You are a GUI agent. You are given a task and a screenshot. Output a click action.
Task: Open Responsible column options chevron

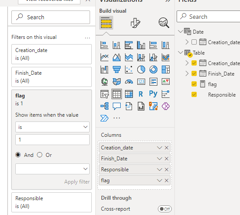159,170
